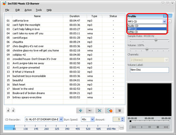Increase Amount with the up spinner arrow

coord(122,118)
